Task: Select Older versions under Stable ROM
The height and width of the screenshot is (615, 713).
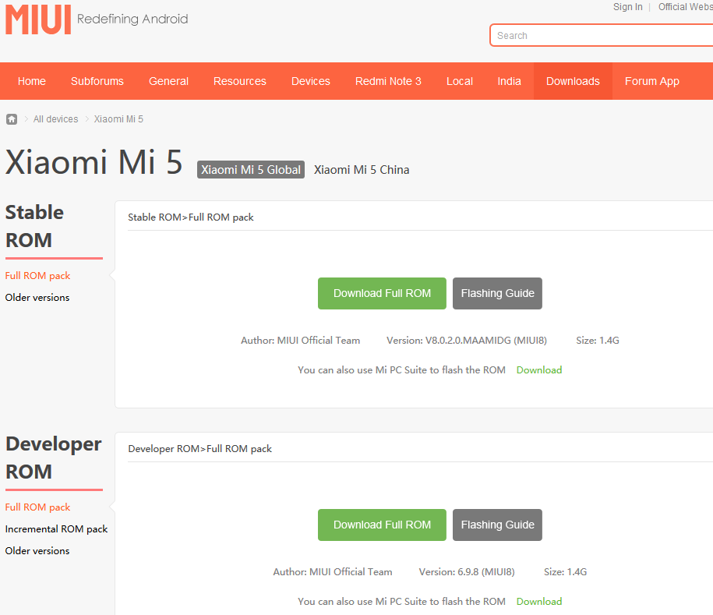Action: click(x=37, y=298)
